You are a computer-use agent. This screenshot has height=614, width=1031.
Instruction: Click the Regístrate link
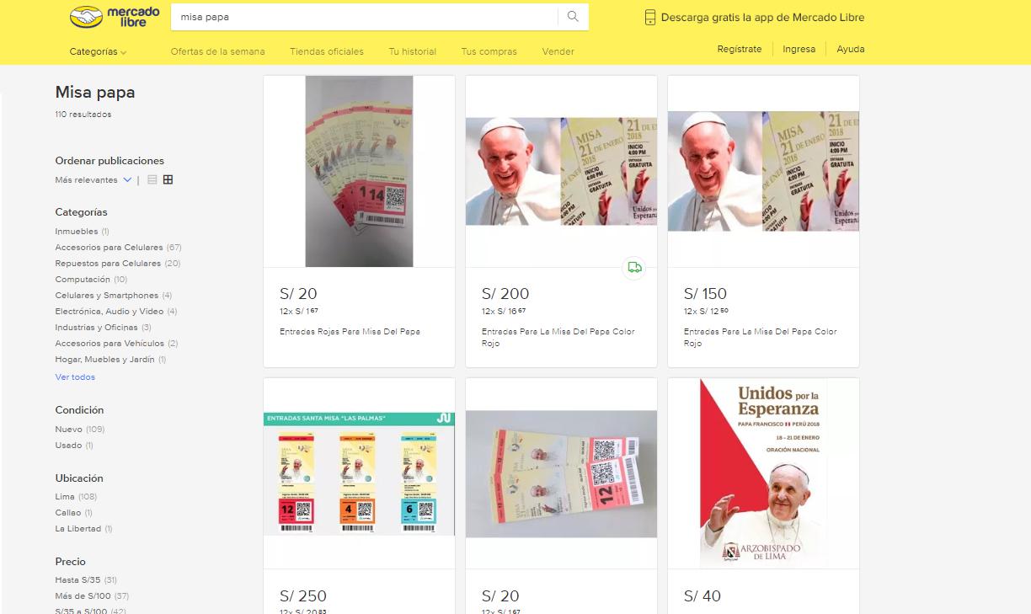[740, 49]
